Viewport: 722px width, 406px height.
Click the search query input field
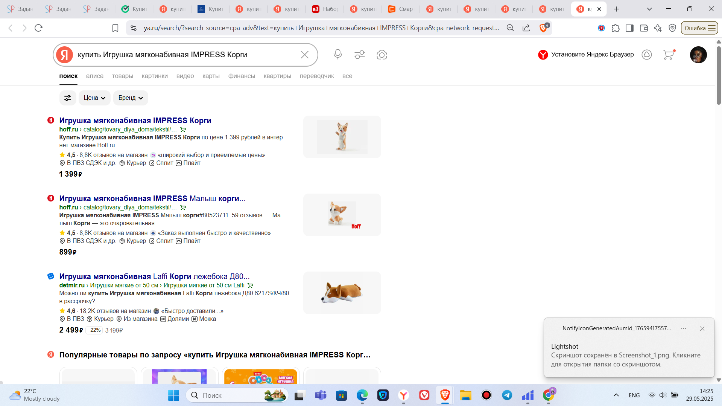click(186, 55)
